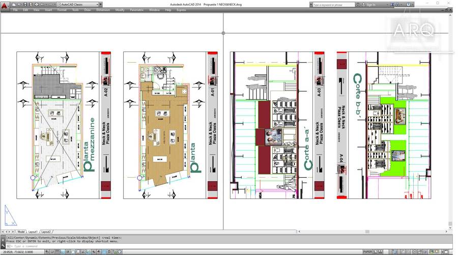Image resolution: width=458 pixels, height=255 pixels.
Task: Toggle Ortho Mode in the status bar
Action: point(63,252)
